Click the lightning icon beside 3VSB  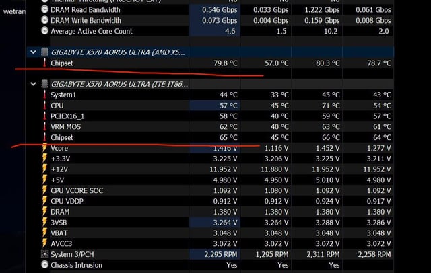pos(44,223)
